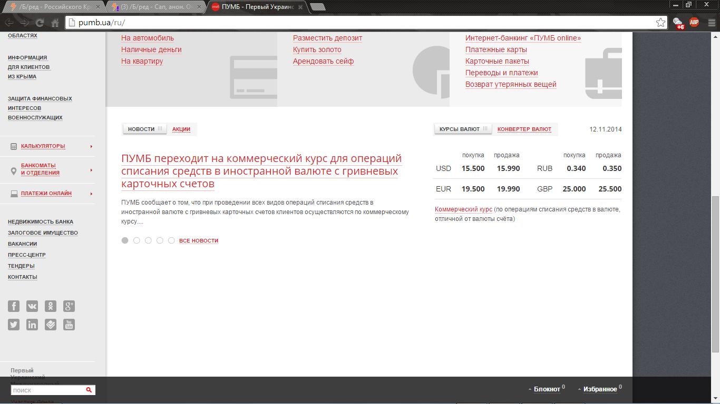Reload the page with the refresh icon
Screen dimensions: 720x404
tap(40, 23)
